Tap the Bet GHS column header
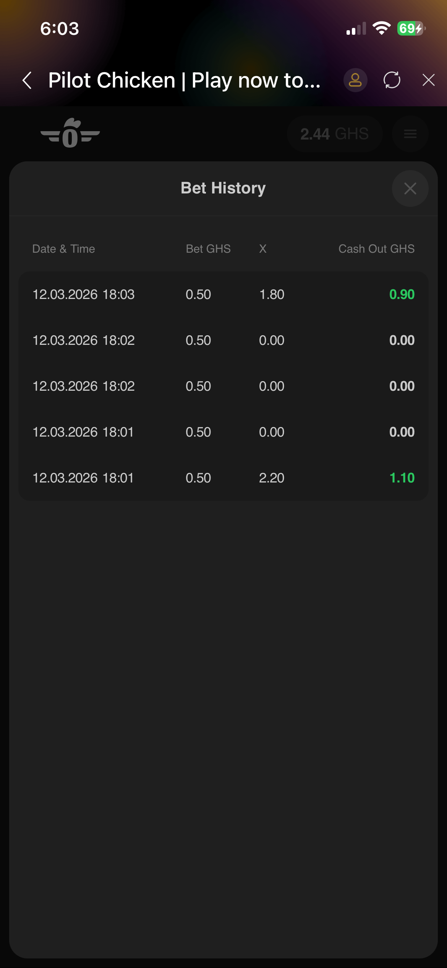This screenshot has height=968, width=447. (208, 249)
